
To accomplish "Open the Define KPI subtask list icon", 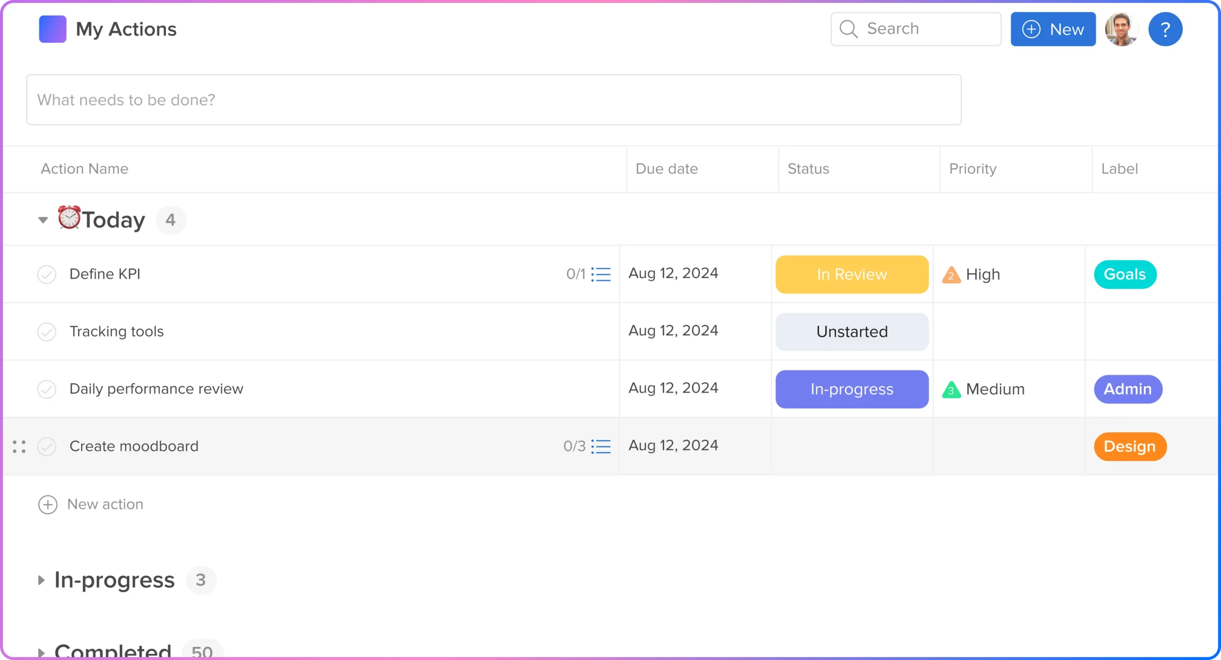I will [x=601, y=274].
